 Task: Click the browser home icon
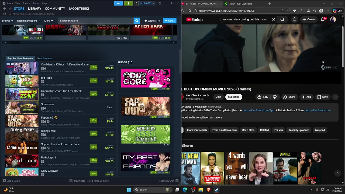pos(189,11)
